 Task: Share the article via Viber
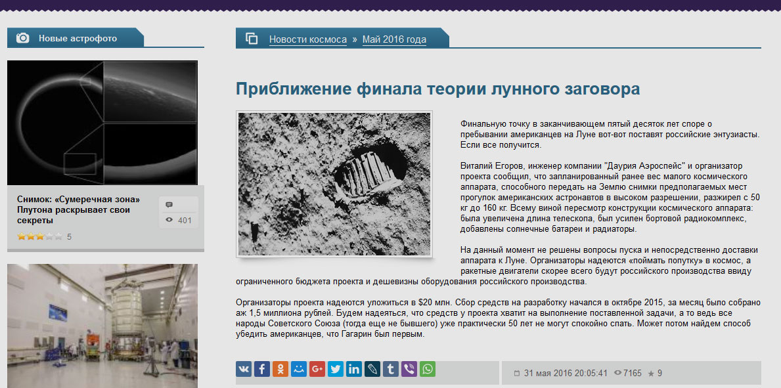coord(409,369)
